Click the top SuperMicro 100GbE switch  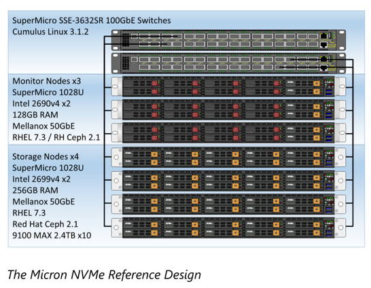pos(228,40)
